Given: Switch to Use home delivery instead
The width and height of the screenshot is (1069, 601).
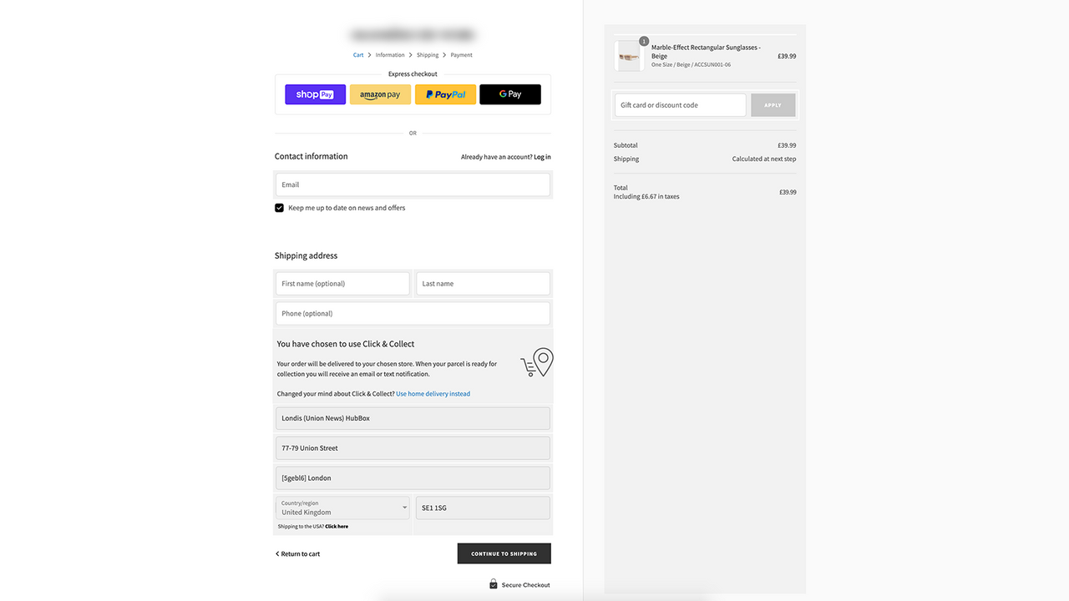Looking at the screenshot, I should click(x=433, y=393).
